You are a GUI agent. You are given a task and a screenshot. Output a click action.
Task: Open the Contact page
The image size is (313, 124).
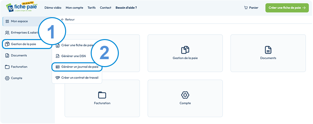[106, 8]
